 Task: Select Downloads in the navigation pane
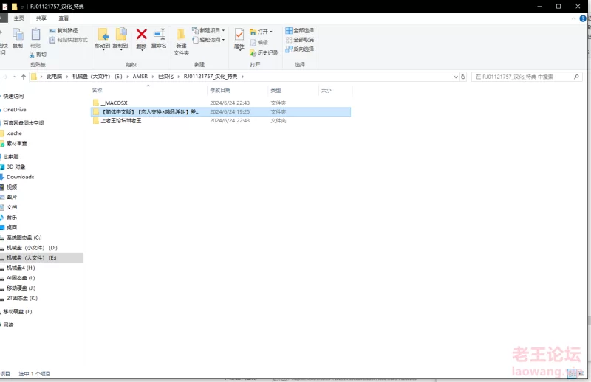[x=20, y=177]
